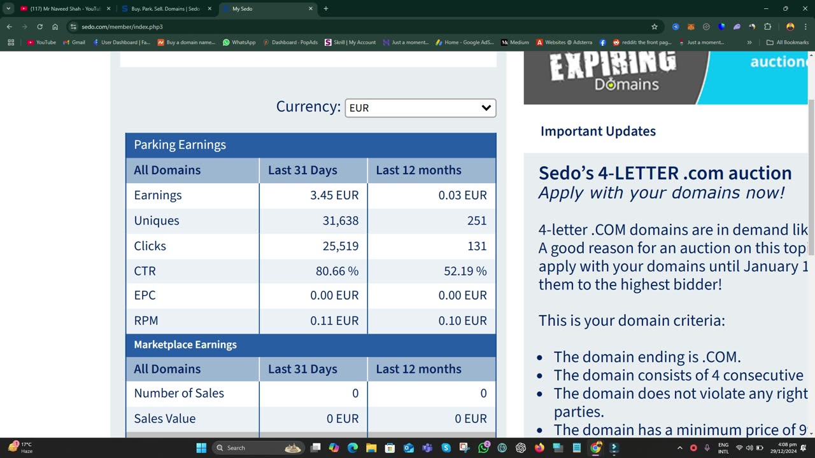Click the Expiring Domains auction banner
Screen dimensions: 815x458
(665, 78)
